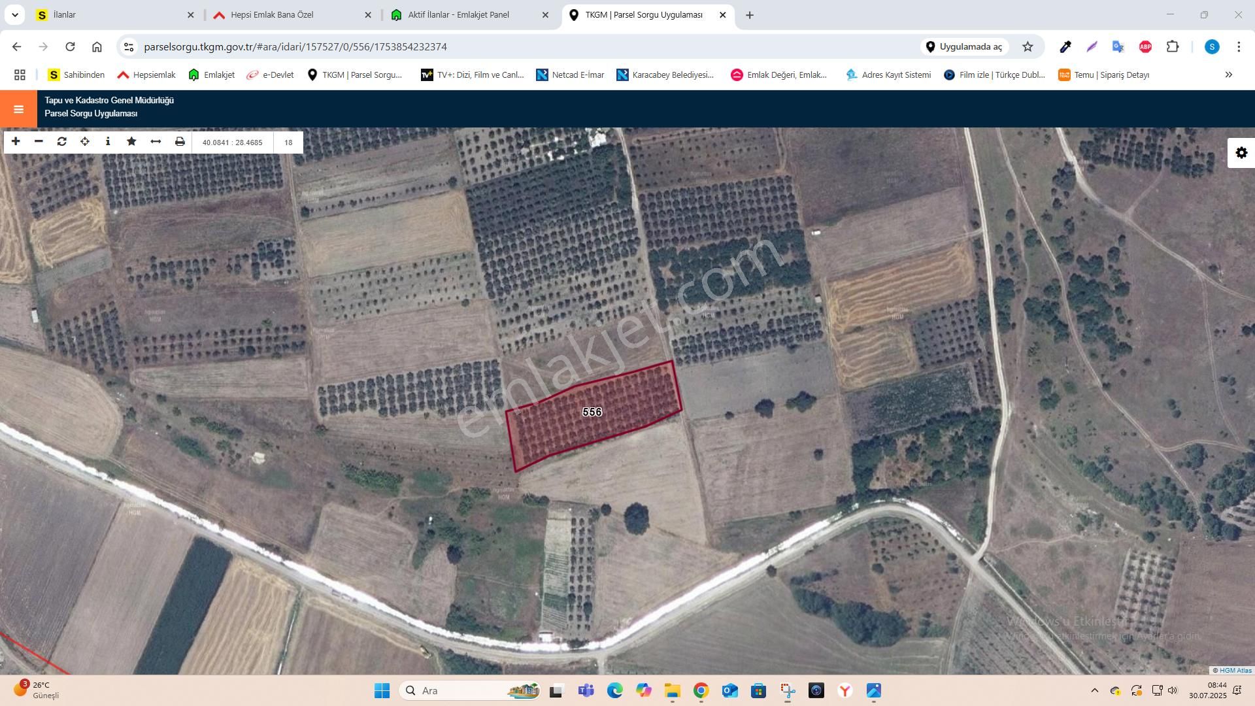Select the distance measure arrow tool
Image resolution: width=1255 pixels, height=706 pixels.
point(156,142)
